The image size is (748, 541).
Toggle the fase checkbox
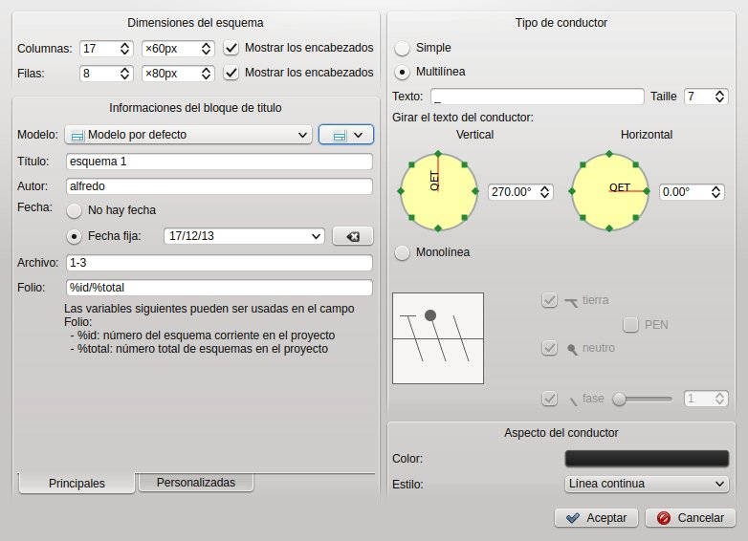pyautogui.click(x=550, y=399)
